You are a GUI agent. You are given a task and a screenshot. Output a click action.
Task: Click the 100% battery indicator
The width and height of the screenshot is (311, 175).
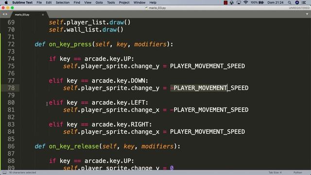(257, 2)
